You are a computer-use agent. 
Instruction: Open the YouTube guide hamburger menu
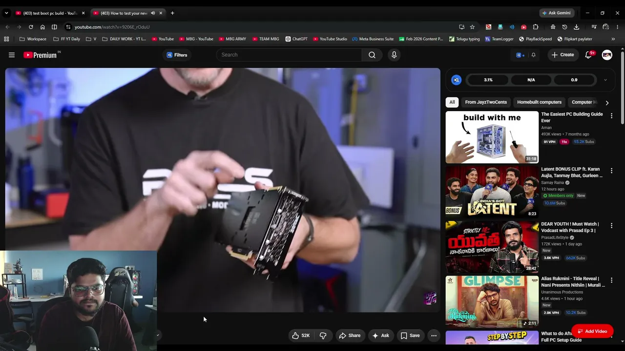[x=12, y=55]
